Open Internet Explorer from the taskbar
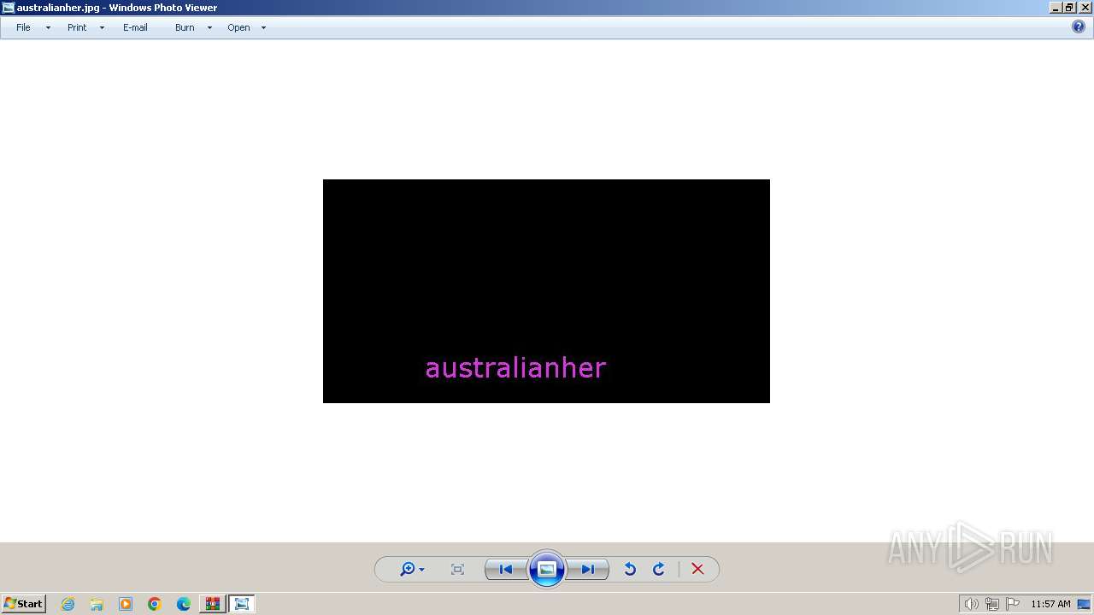Viewport: 1094px width, 615px height. coord(68,604)
